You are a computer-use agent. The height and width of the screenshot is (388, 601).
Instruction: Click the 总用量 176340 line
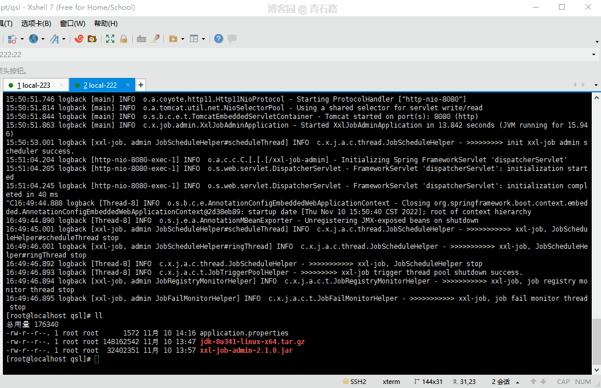32,324
